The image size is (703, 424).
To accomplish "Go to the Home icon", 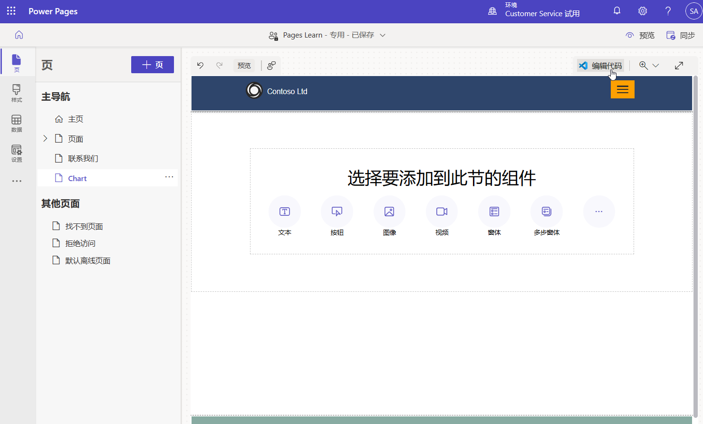I will (19, 35).
